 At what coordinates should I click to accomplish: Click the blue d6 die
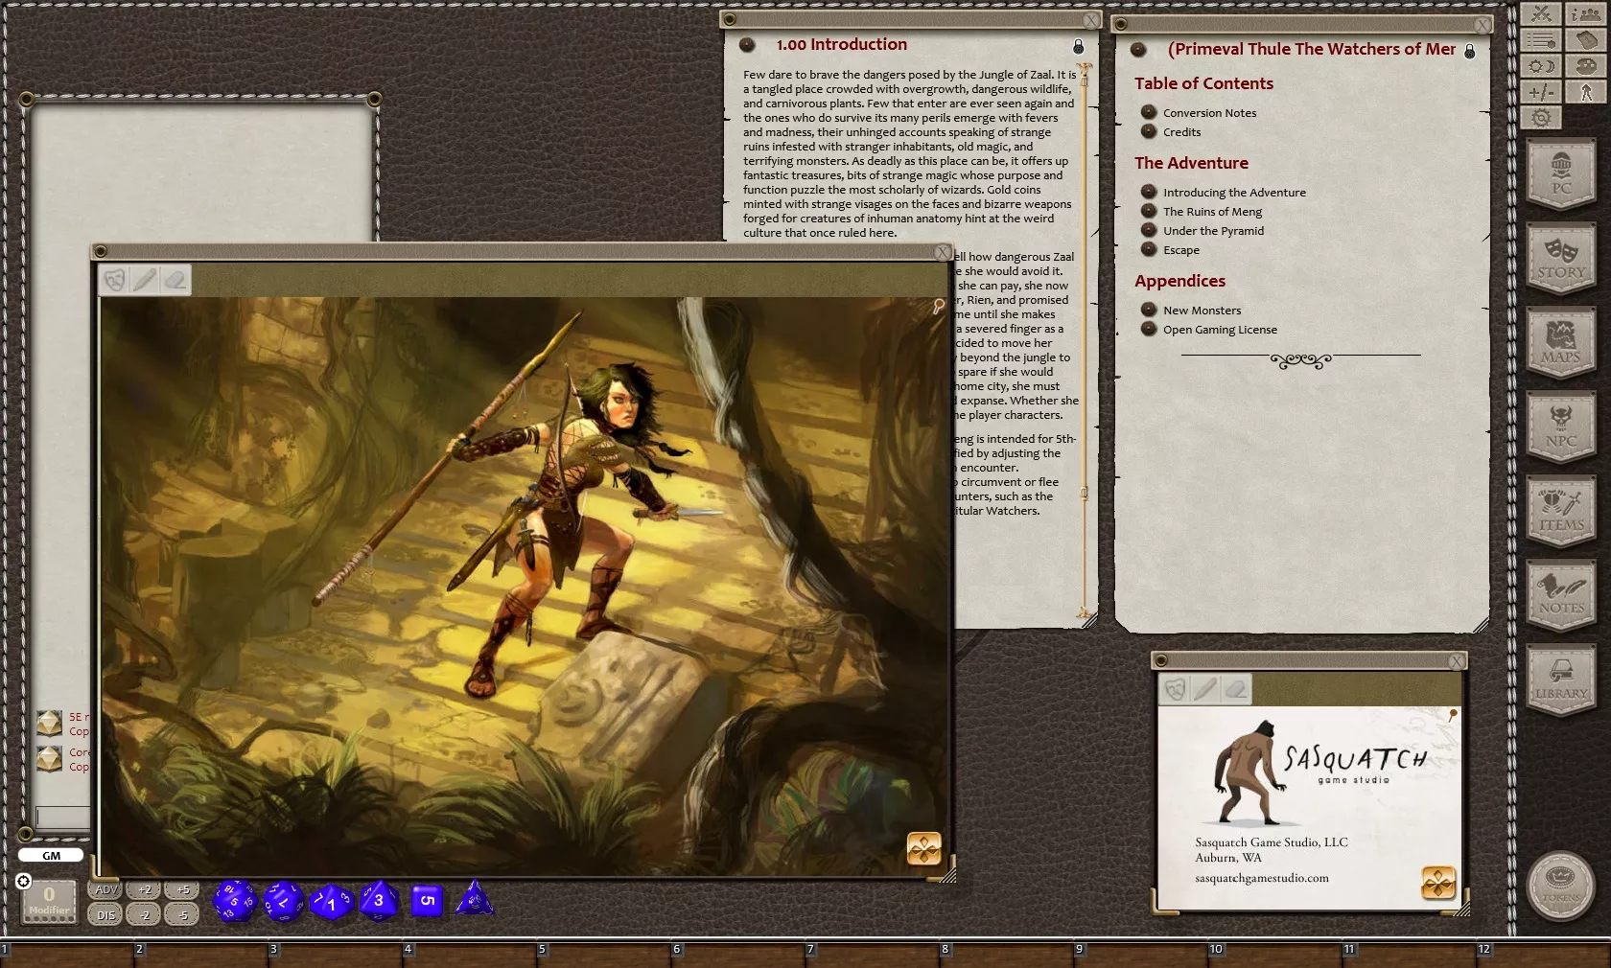click(x=427, y=900)
